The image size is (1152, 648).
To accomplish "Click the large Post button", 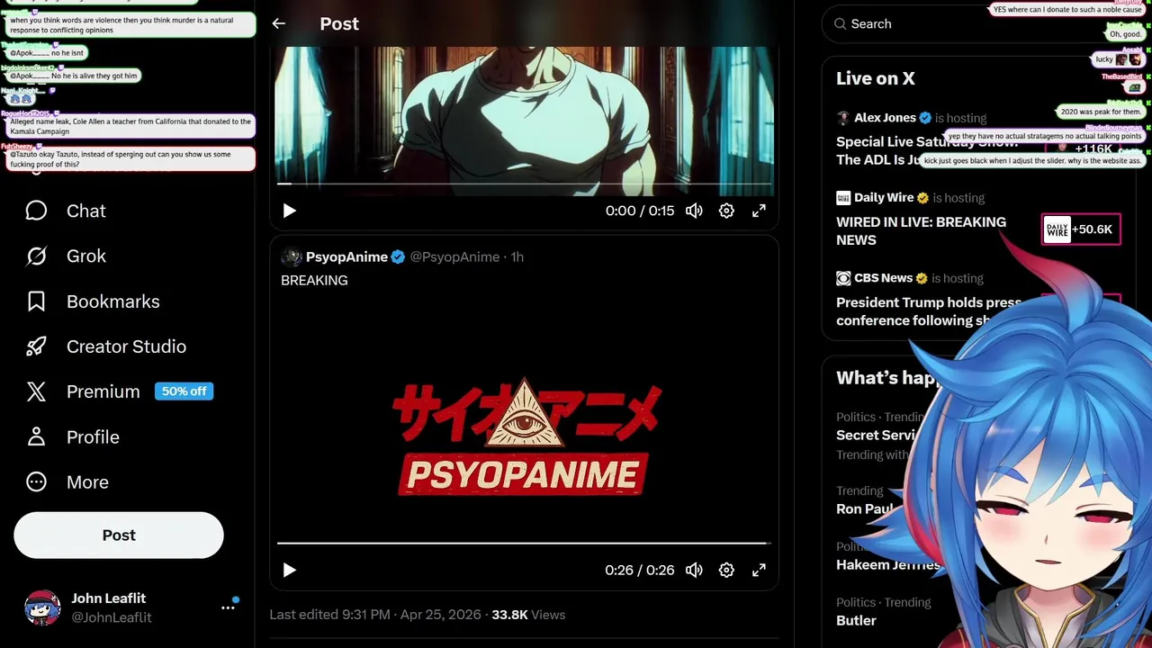I will pyautogui.click(x=119, y=535).
